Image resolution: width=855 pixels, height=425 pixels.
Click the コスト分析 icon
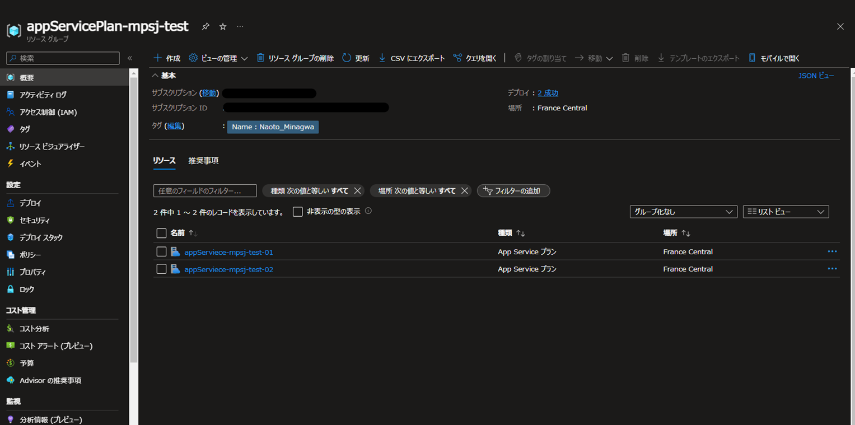pyautogui.click(x=10, y=329)
